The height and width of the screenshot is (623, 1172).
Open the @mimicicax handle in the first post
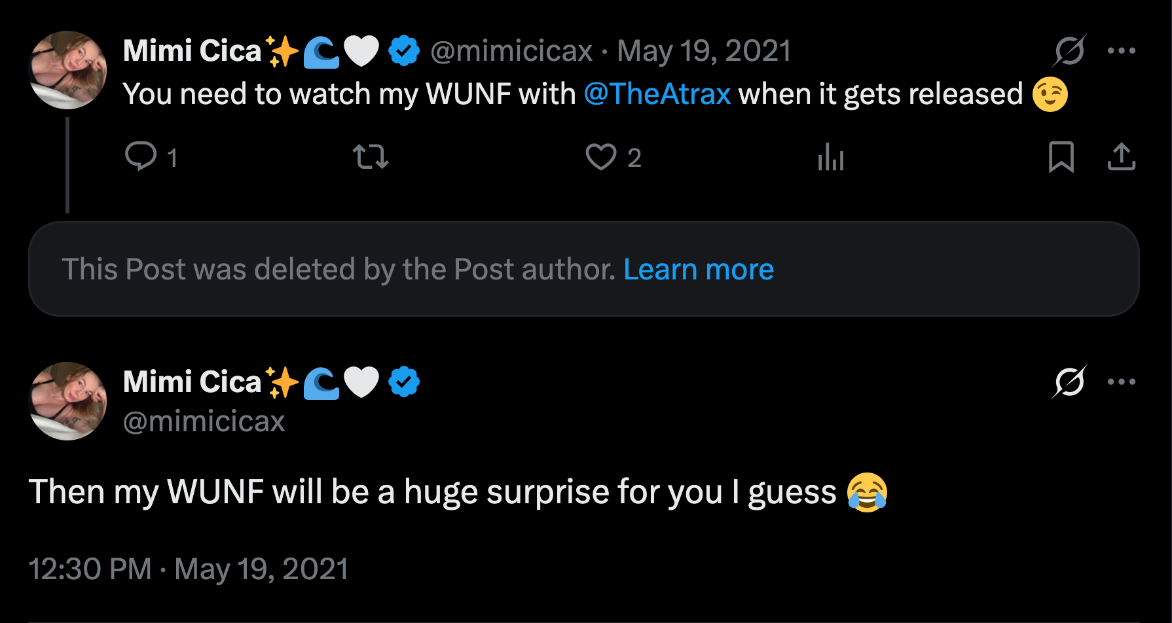click(x=511, y=51)
